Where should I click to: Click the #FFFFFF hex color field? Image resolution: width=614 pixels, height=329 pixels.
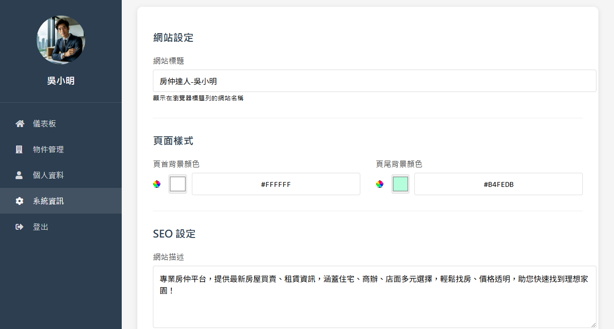tap(276, 184)
